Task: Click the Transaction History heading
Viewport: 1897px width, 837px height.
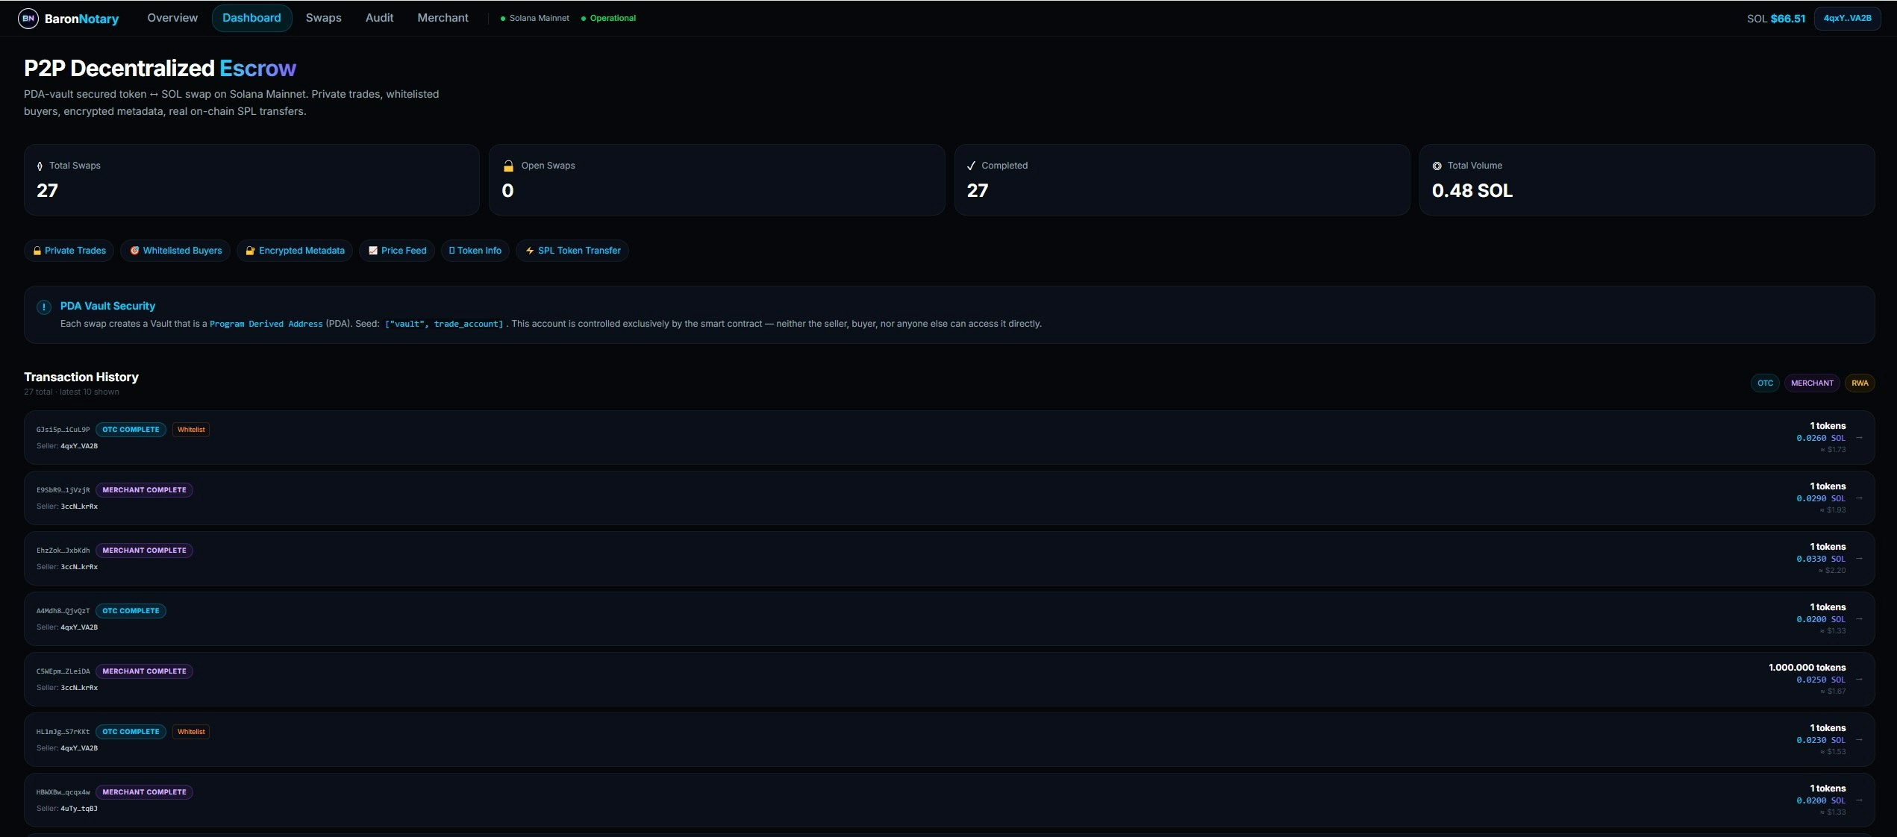Action: [x=81, y=377]
